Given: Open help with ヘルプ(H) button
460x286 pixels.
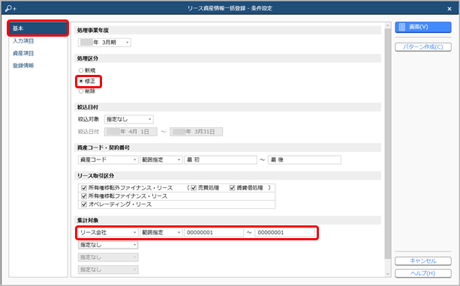Looking at the screenshot, I should (423, 273).
